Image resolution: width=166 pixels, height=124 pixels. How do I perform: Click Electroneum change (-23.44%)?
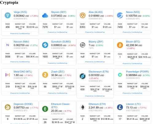(x=94, y=78)
